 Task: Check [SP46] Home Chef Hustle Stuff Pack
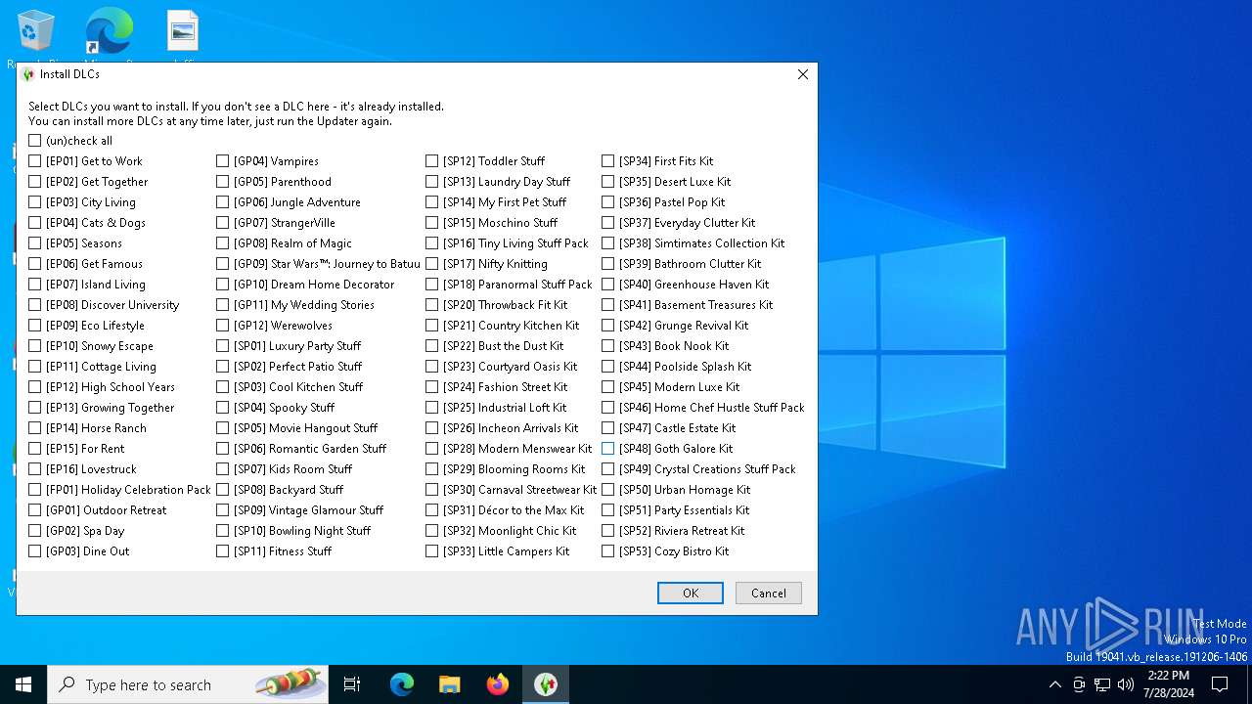click(608, 408)
